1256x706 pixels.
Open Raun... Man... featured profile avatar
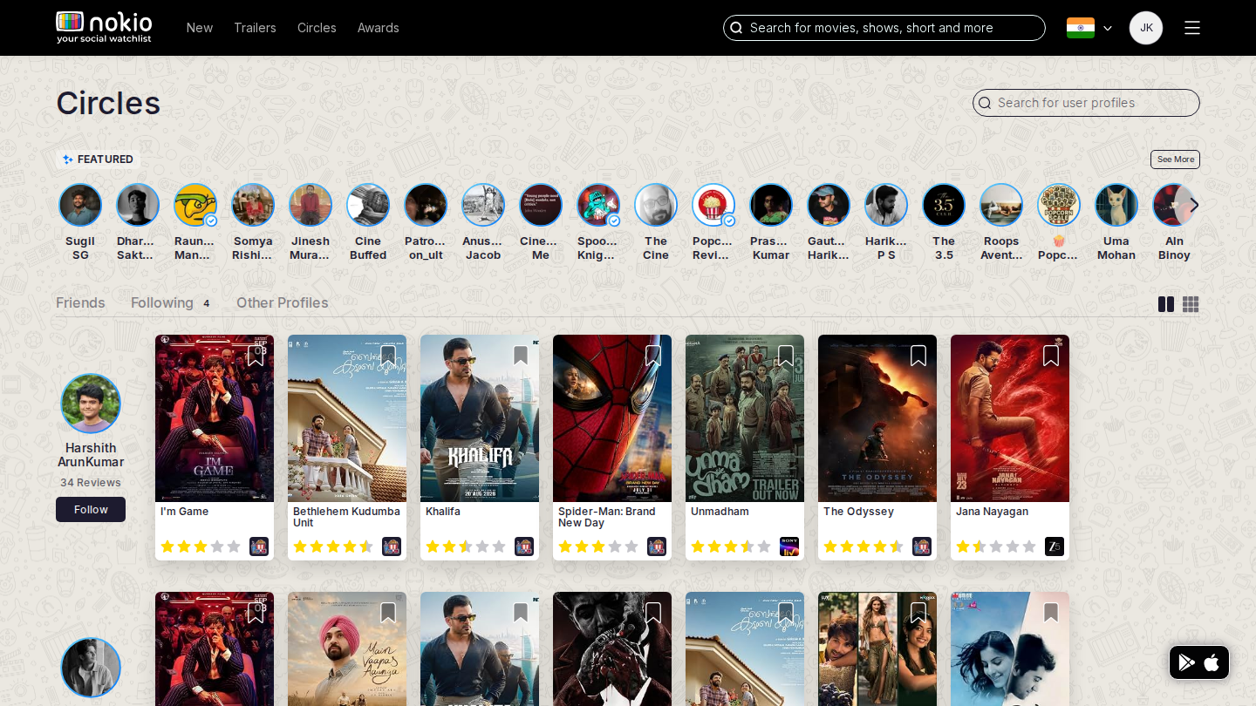pyautogui.click(x=195, y=205)
